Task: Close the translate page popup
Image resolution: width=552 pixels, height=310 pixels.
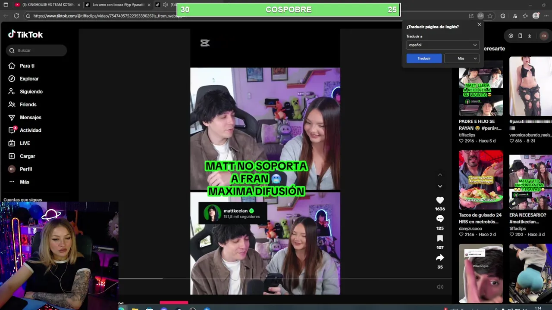Action: pos(479,25)
